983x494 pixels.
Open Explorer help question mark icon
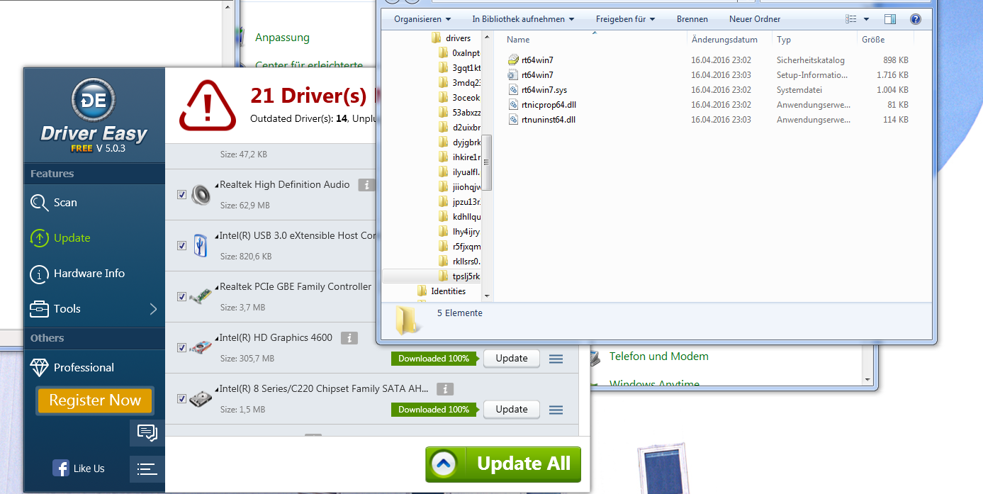[x=915, y=19]
